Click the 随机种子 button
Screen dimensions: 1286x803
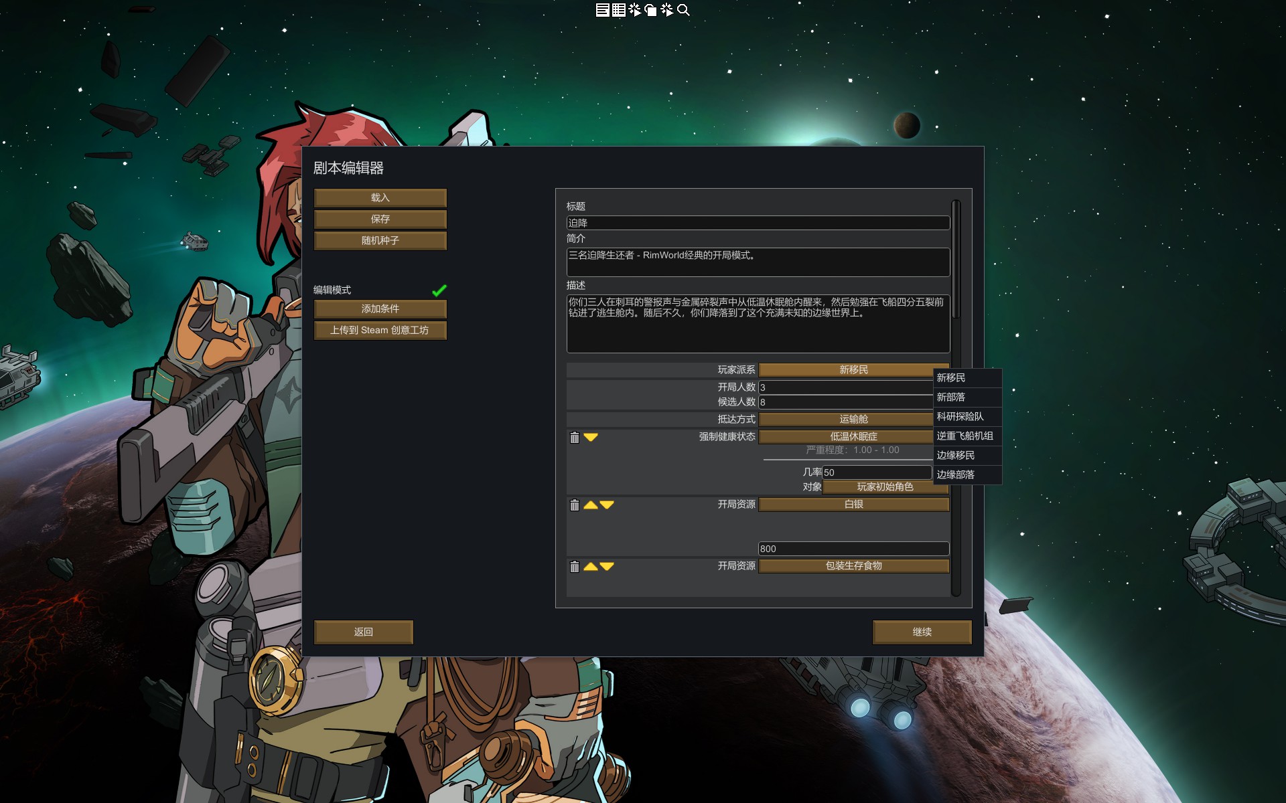tap(380, 240)
